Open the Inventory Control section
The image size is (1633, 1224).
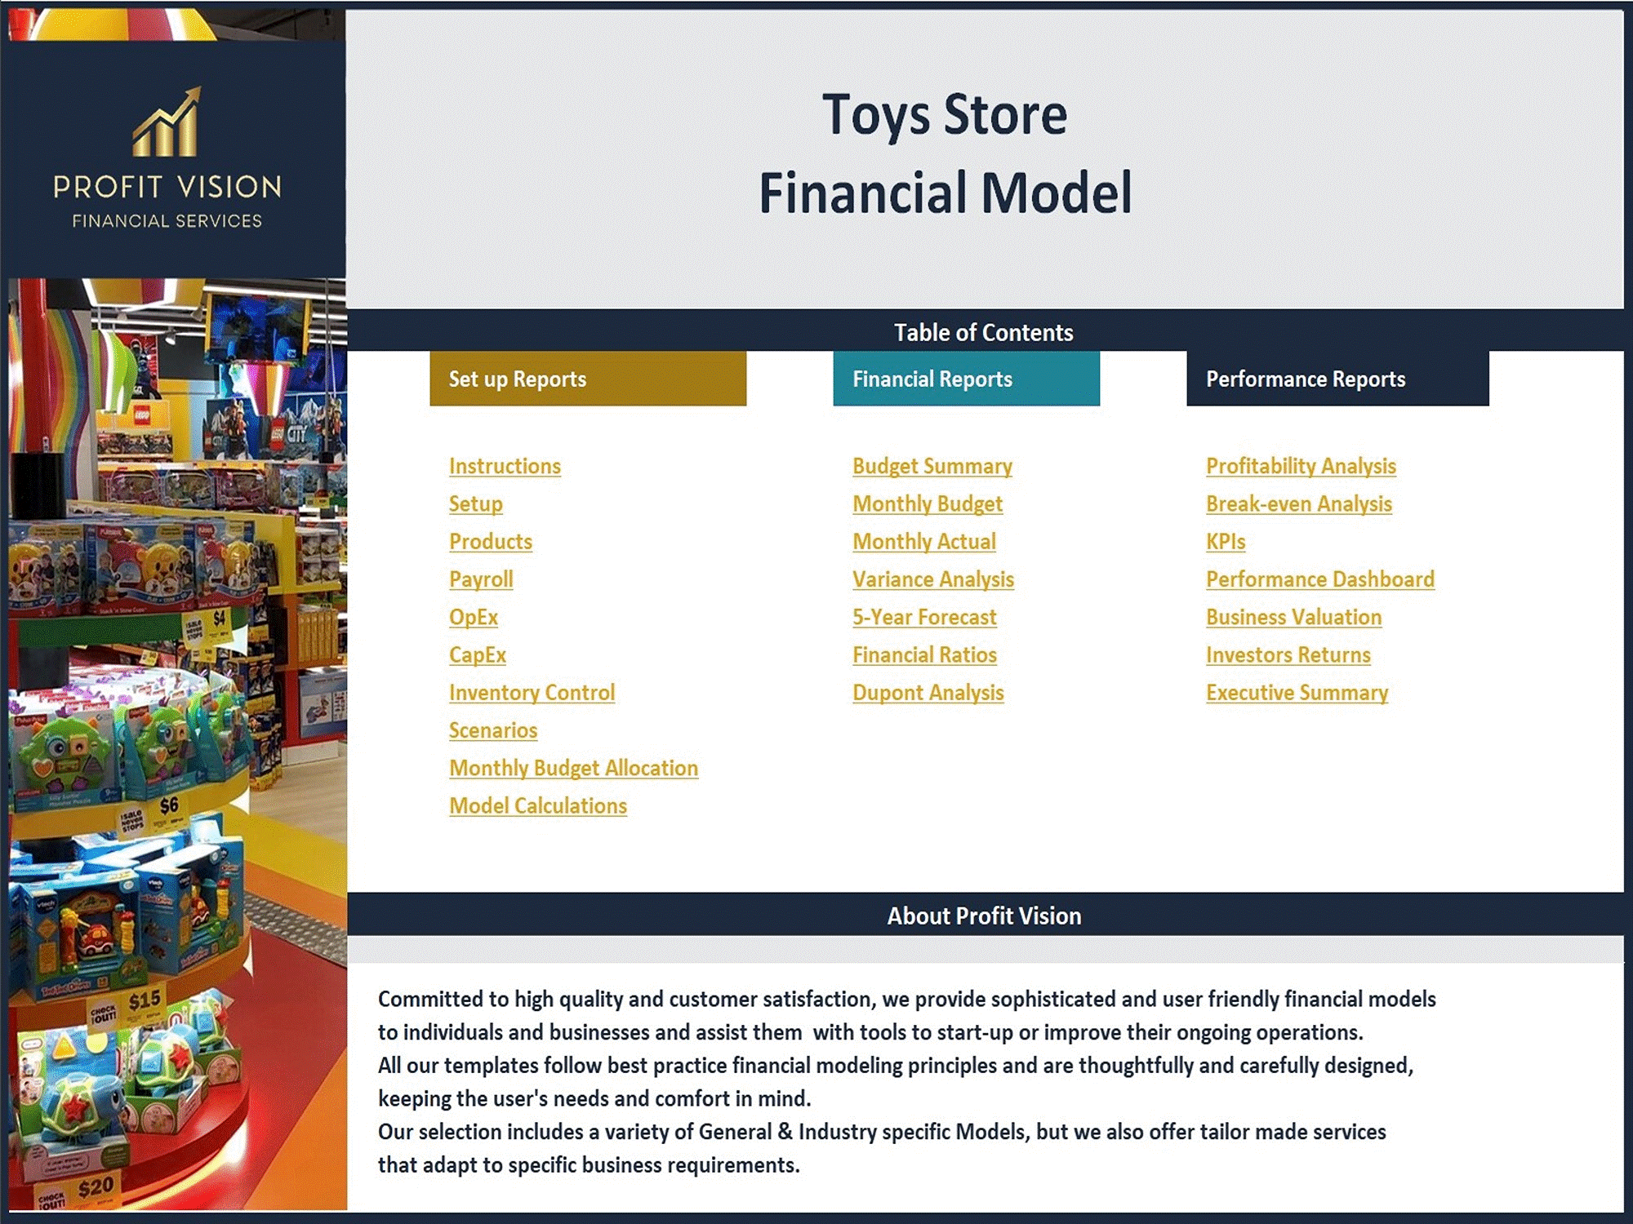click(532, 693)
